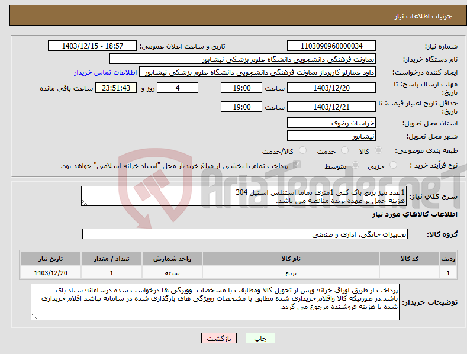Click the تاریخ نیاز column header

(50, 259)
